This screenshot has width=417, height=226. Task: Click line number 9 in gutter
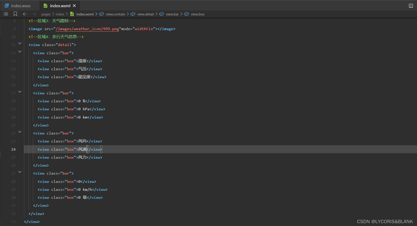pyautogui.click(x=14, y=29)
